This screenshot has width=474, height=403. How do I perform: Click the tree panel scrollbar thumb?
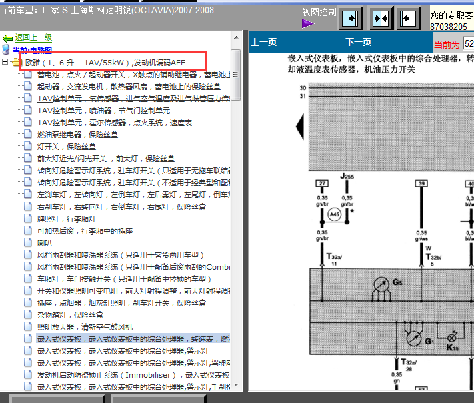(x=236, y=75)
